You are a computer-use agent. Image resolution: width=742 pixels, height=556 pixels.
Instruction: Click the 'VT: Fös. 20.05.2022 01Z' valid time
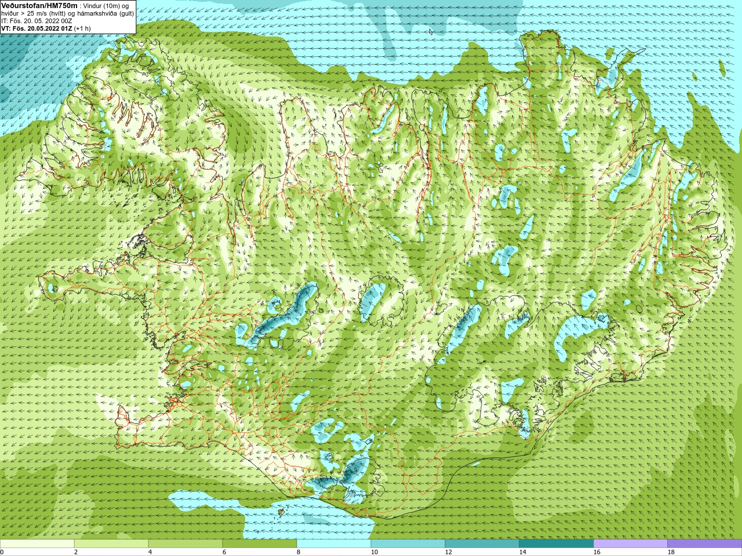[x=37, y=28]
